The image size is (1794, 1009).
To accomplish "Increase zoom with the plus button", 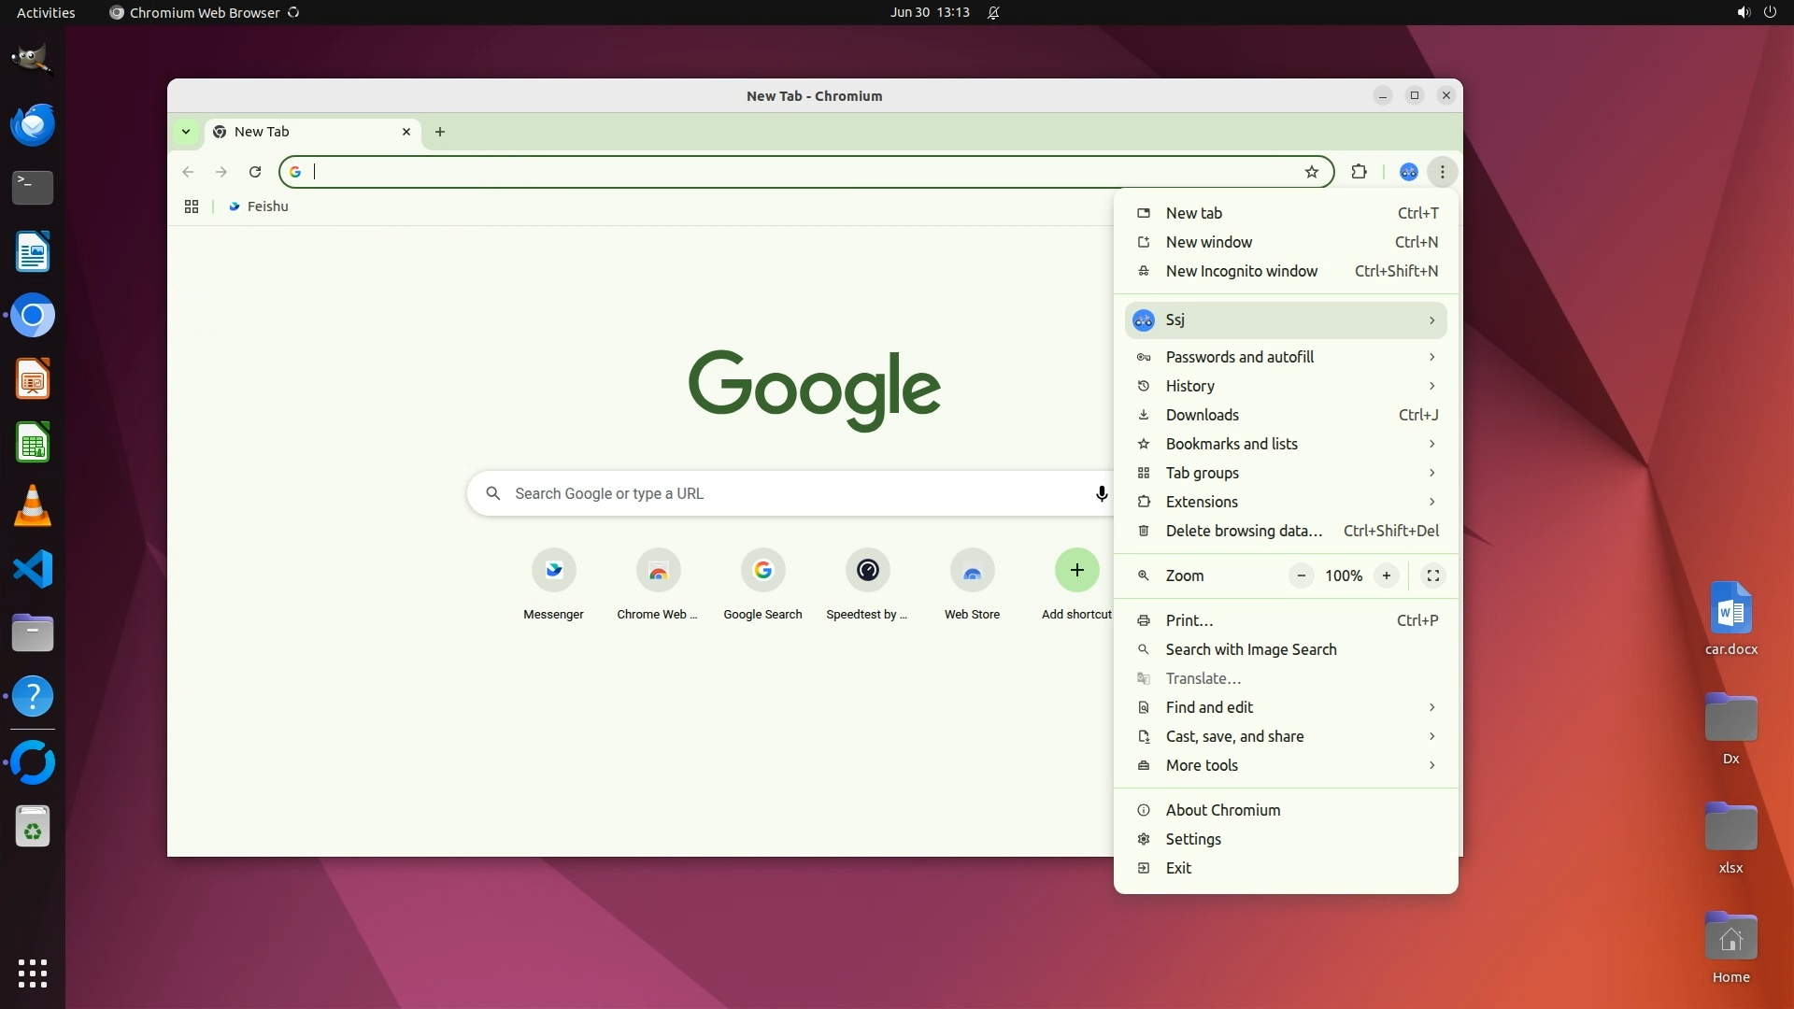I will coord(1387,576).
